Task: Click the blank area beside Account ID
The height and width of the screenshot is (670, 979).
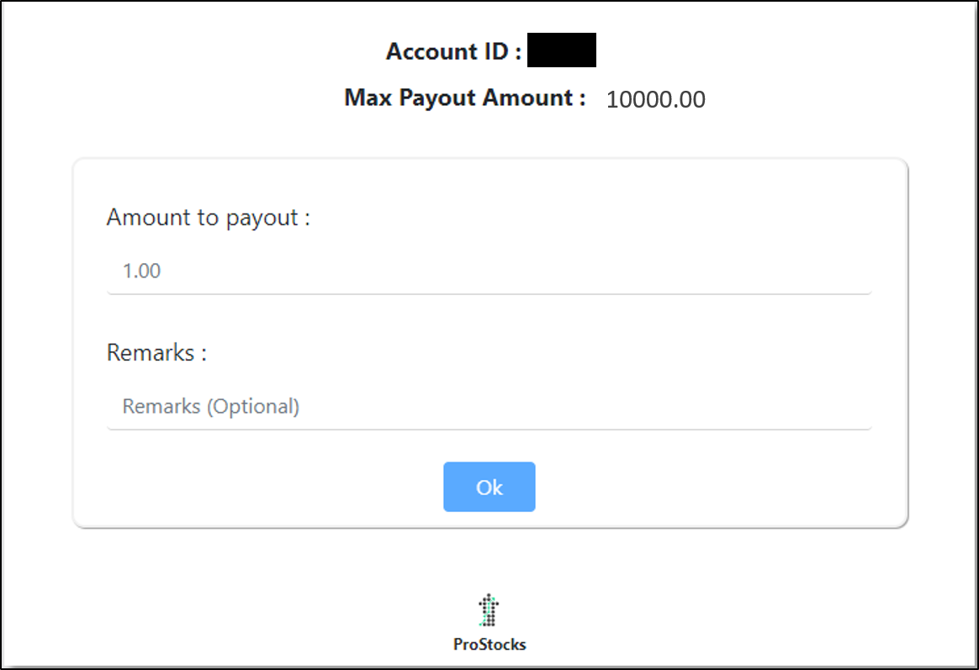Action: [x=749, y=50]
